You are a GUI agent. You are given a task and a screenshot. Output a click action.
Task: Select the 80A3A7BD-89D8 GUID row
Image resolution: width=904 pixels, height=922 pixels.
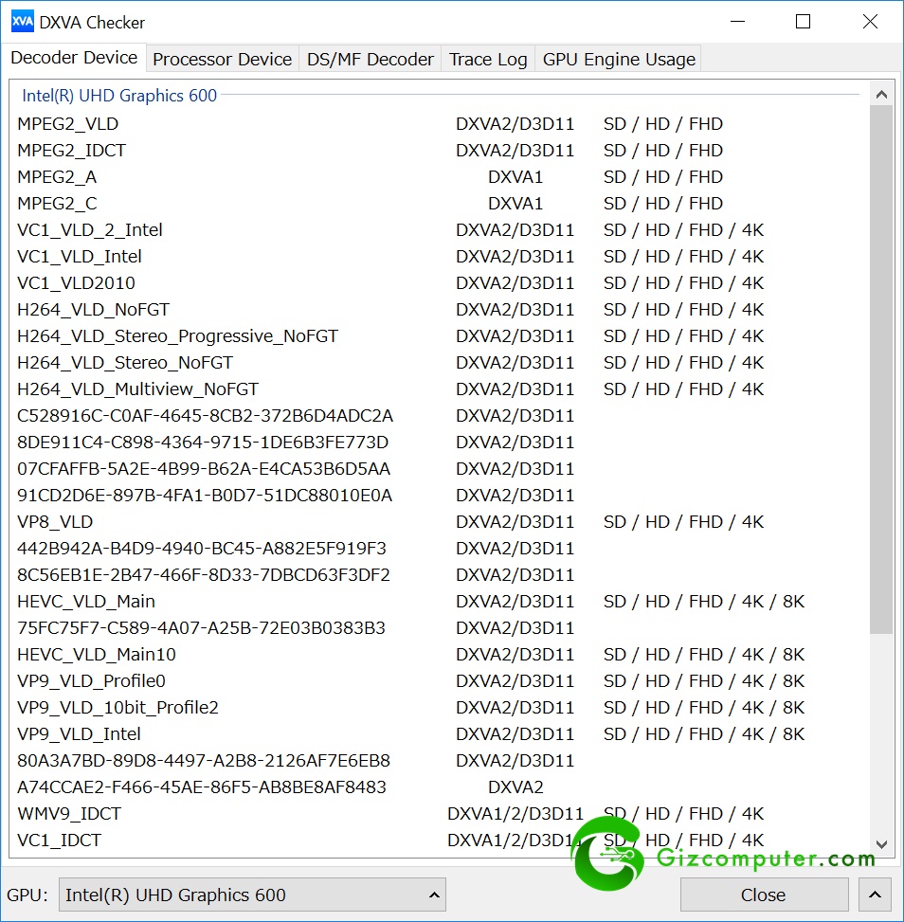point(438,761)
